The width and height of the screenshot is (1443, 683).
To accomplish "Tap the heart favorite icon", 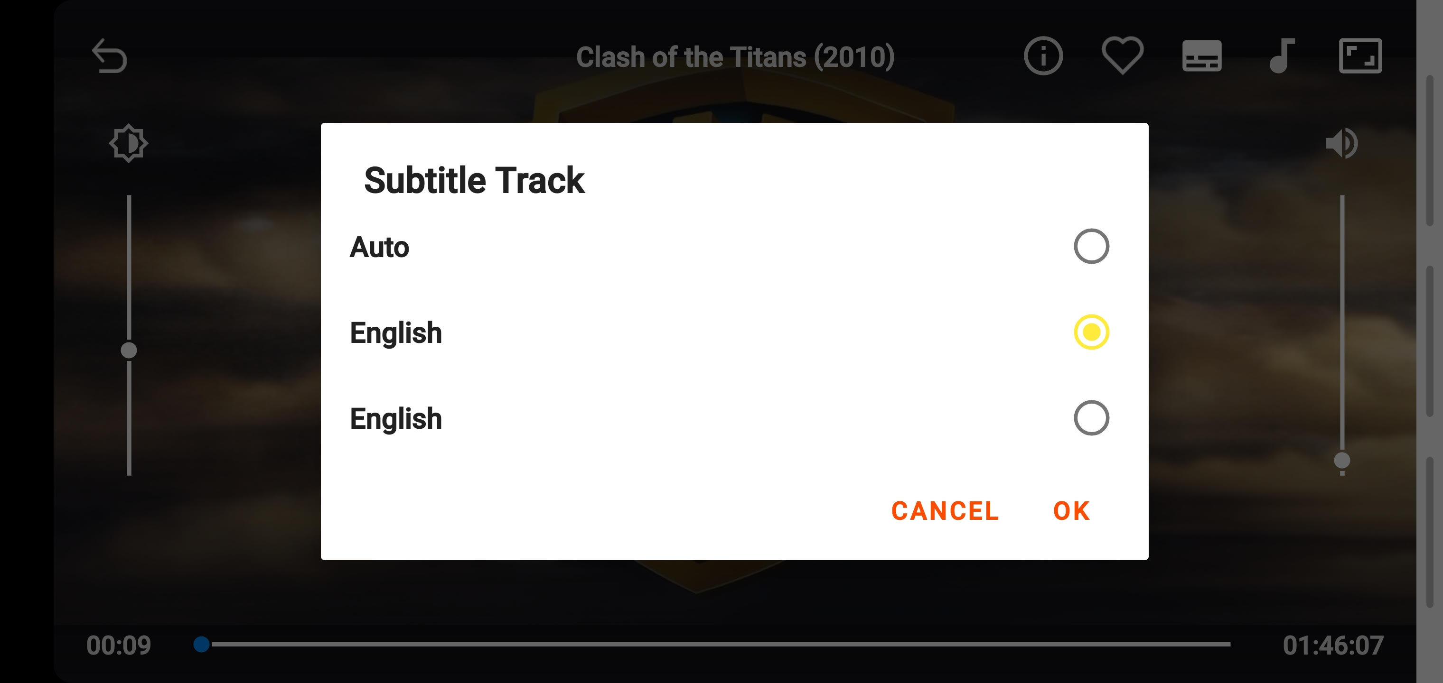I will [1123, 55].
